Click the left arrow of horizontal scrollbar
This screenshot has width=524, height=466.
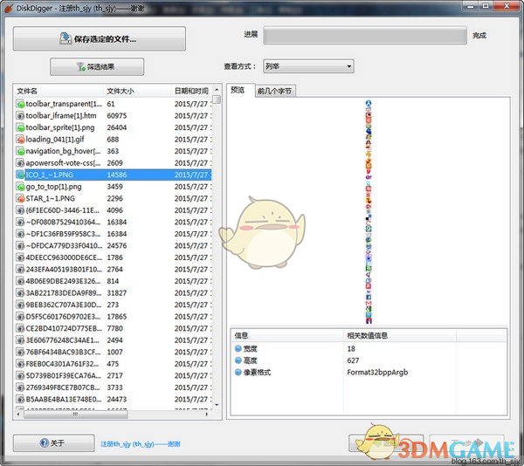(x=18, y=415)
